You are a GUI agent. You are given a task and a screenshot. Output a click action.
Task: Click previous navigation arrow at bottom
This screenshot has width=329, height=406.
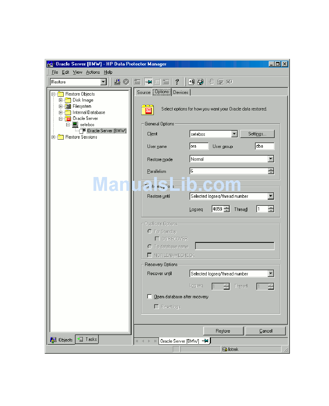(143, 341)
